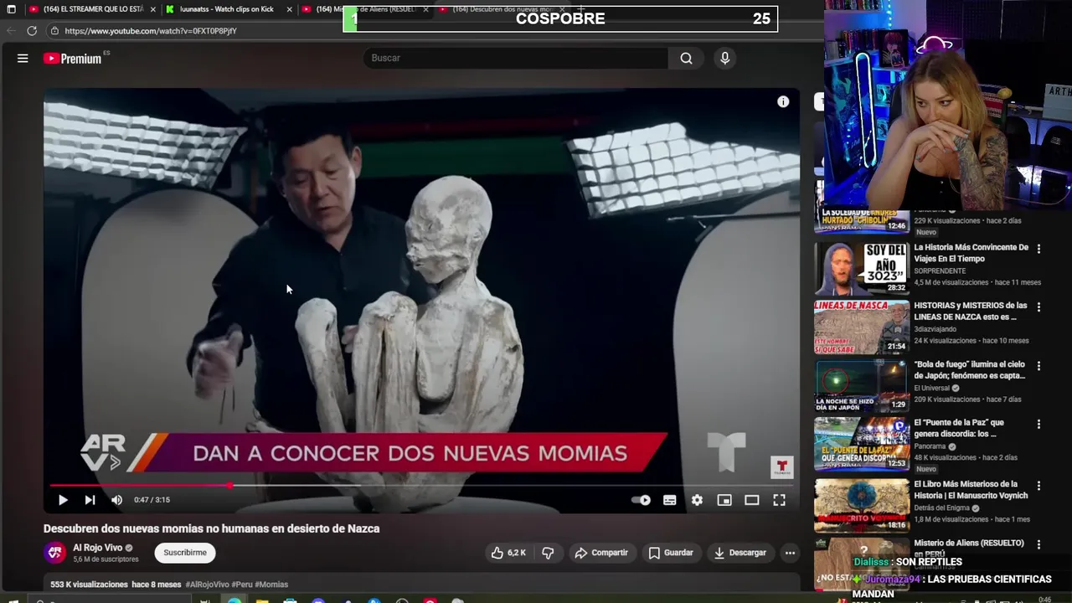Click the magnifying glass search button
The height and width of the screenshot is (603, 1072).
686,58
